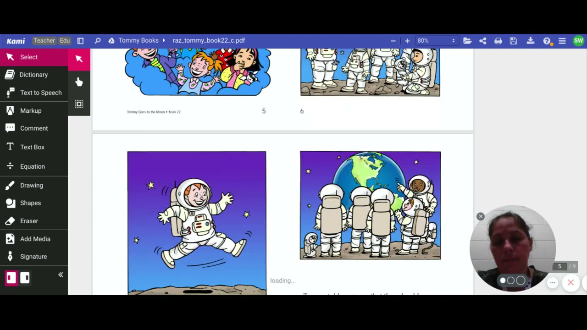Choose the area selection sub-tool
This screenshot has width=587, height=330.
(x=79, y=104)
